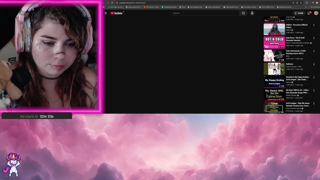Reload the page in the browser
This screenshot has height=180, width=320.
tap(112, 3)
